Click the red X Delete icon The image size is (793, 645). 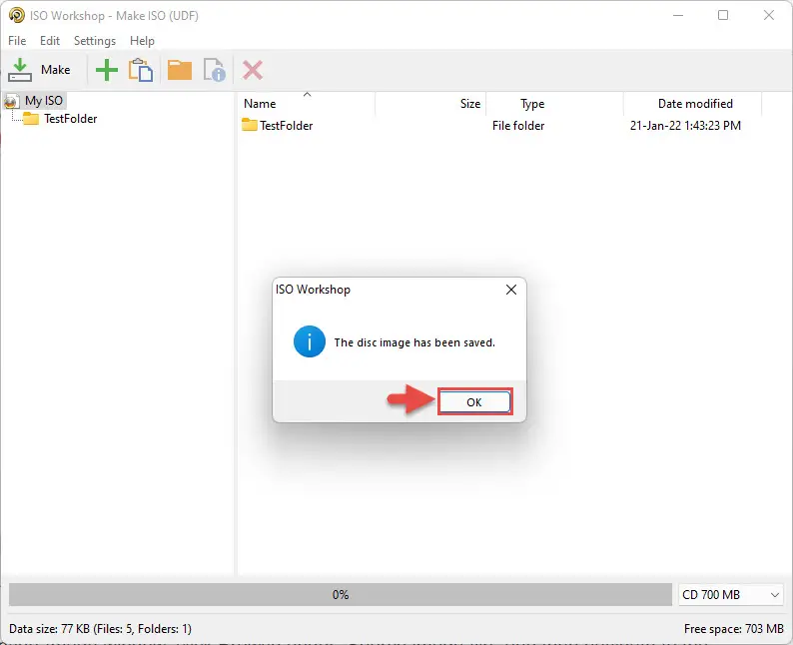pyautogui.click(x=253, y=70)
